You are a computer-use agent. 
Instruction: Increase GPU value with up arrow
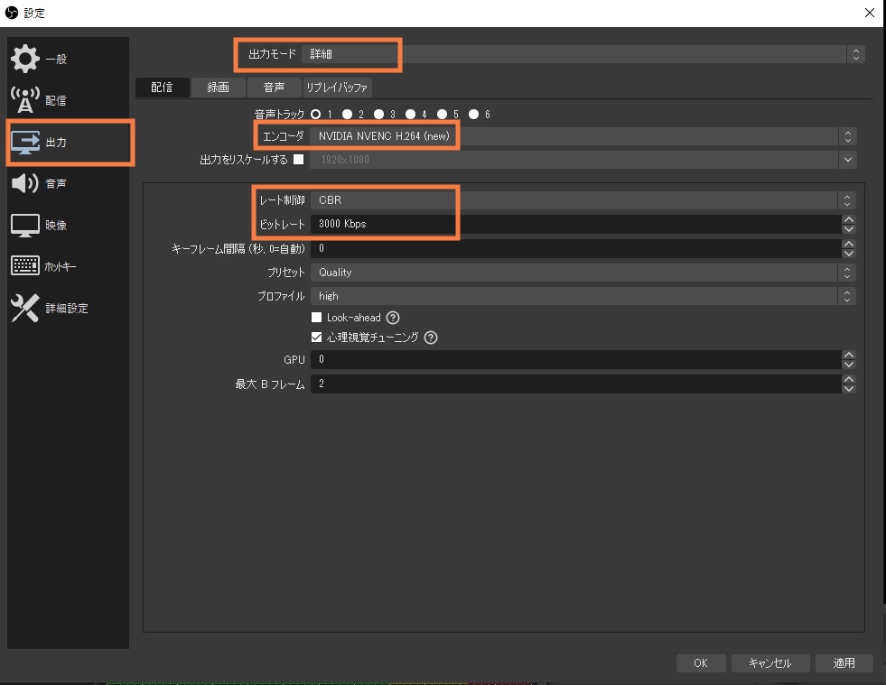[848, 356]
